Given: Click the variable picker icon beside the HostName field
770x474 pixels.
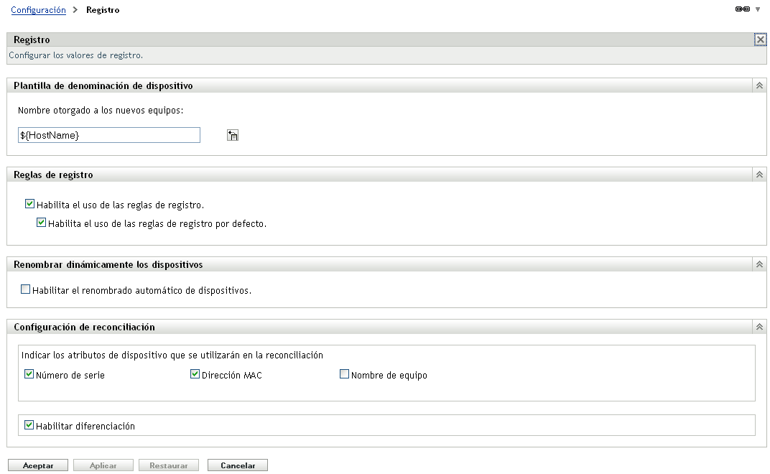Looking at the screenshot, I should coord(232,135).
